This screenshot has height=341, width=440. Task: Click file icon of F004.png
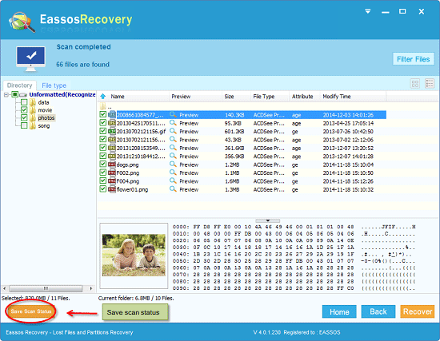112,181
